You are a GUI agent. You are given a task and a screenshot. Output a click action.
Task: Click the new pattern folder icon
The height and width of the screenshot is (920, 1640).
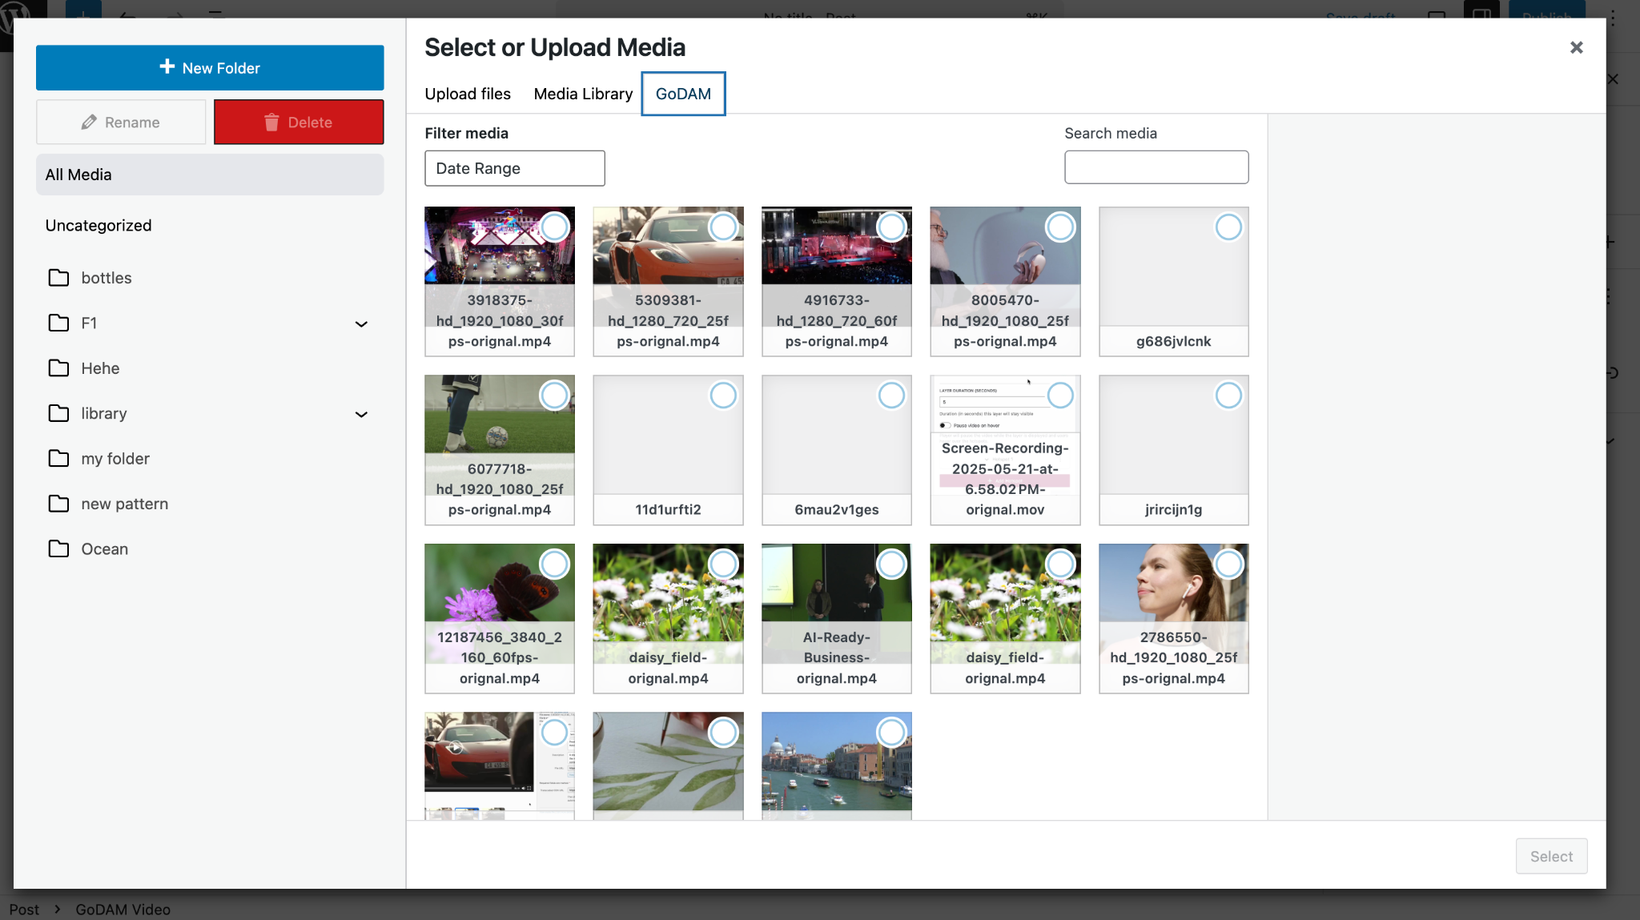point(58,504)
